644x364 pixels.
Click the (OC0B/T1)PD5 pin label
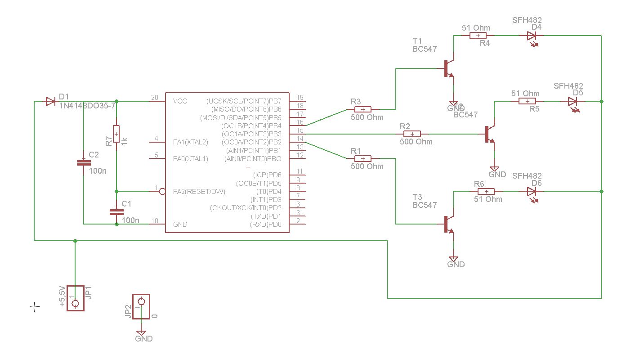point(259,183)
